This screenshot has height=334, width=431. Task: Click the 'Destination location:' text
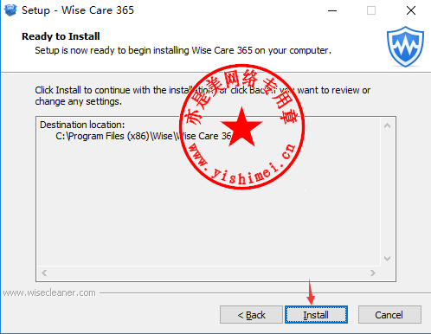point(82,125)
